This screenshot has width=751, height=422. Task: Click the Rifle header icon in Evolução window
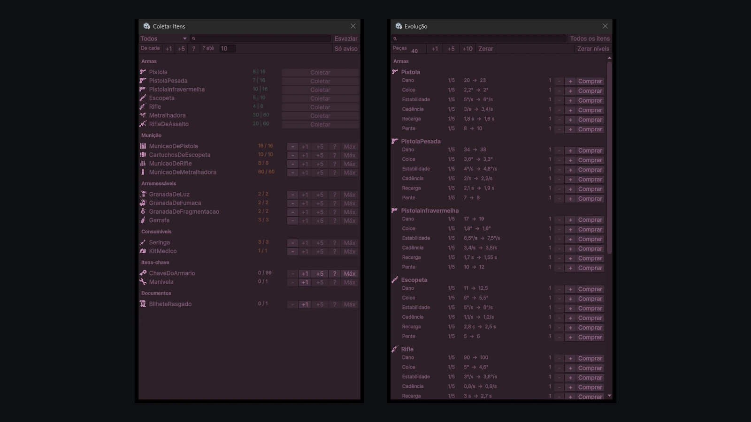(395, 349)
